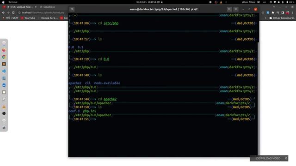Open the terminal search icon
The image size is (296, 166).
pos(229,9)
